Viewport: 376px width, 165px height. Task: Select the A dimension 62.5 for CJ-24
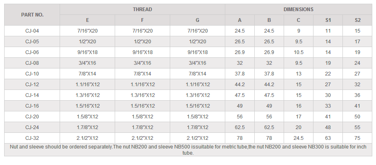point(240,127)
